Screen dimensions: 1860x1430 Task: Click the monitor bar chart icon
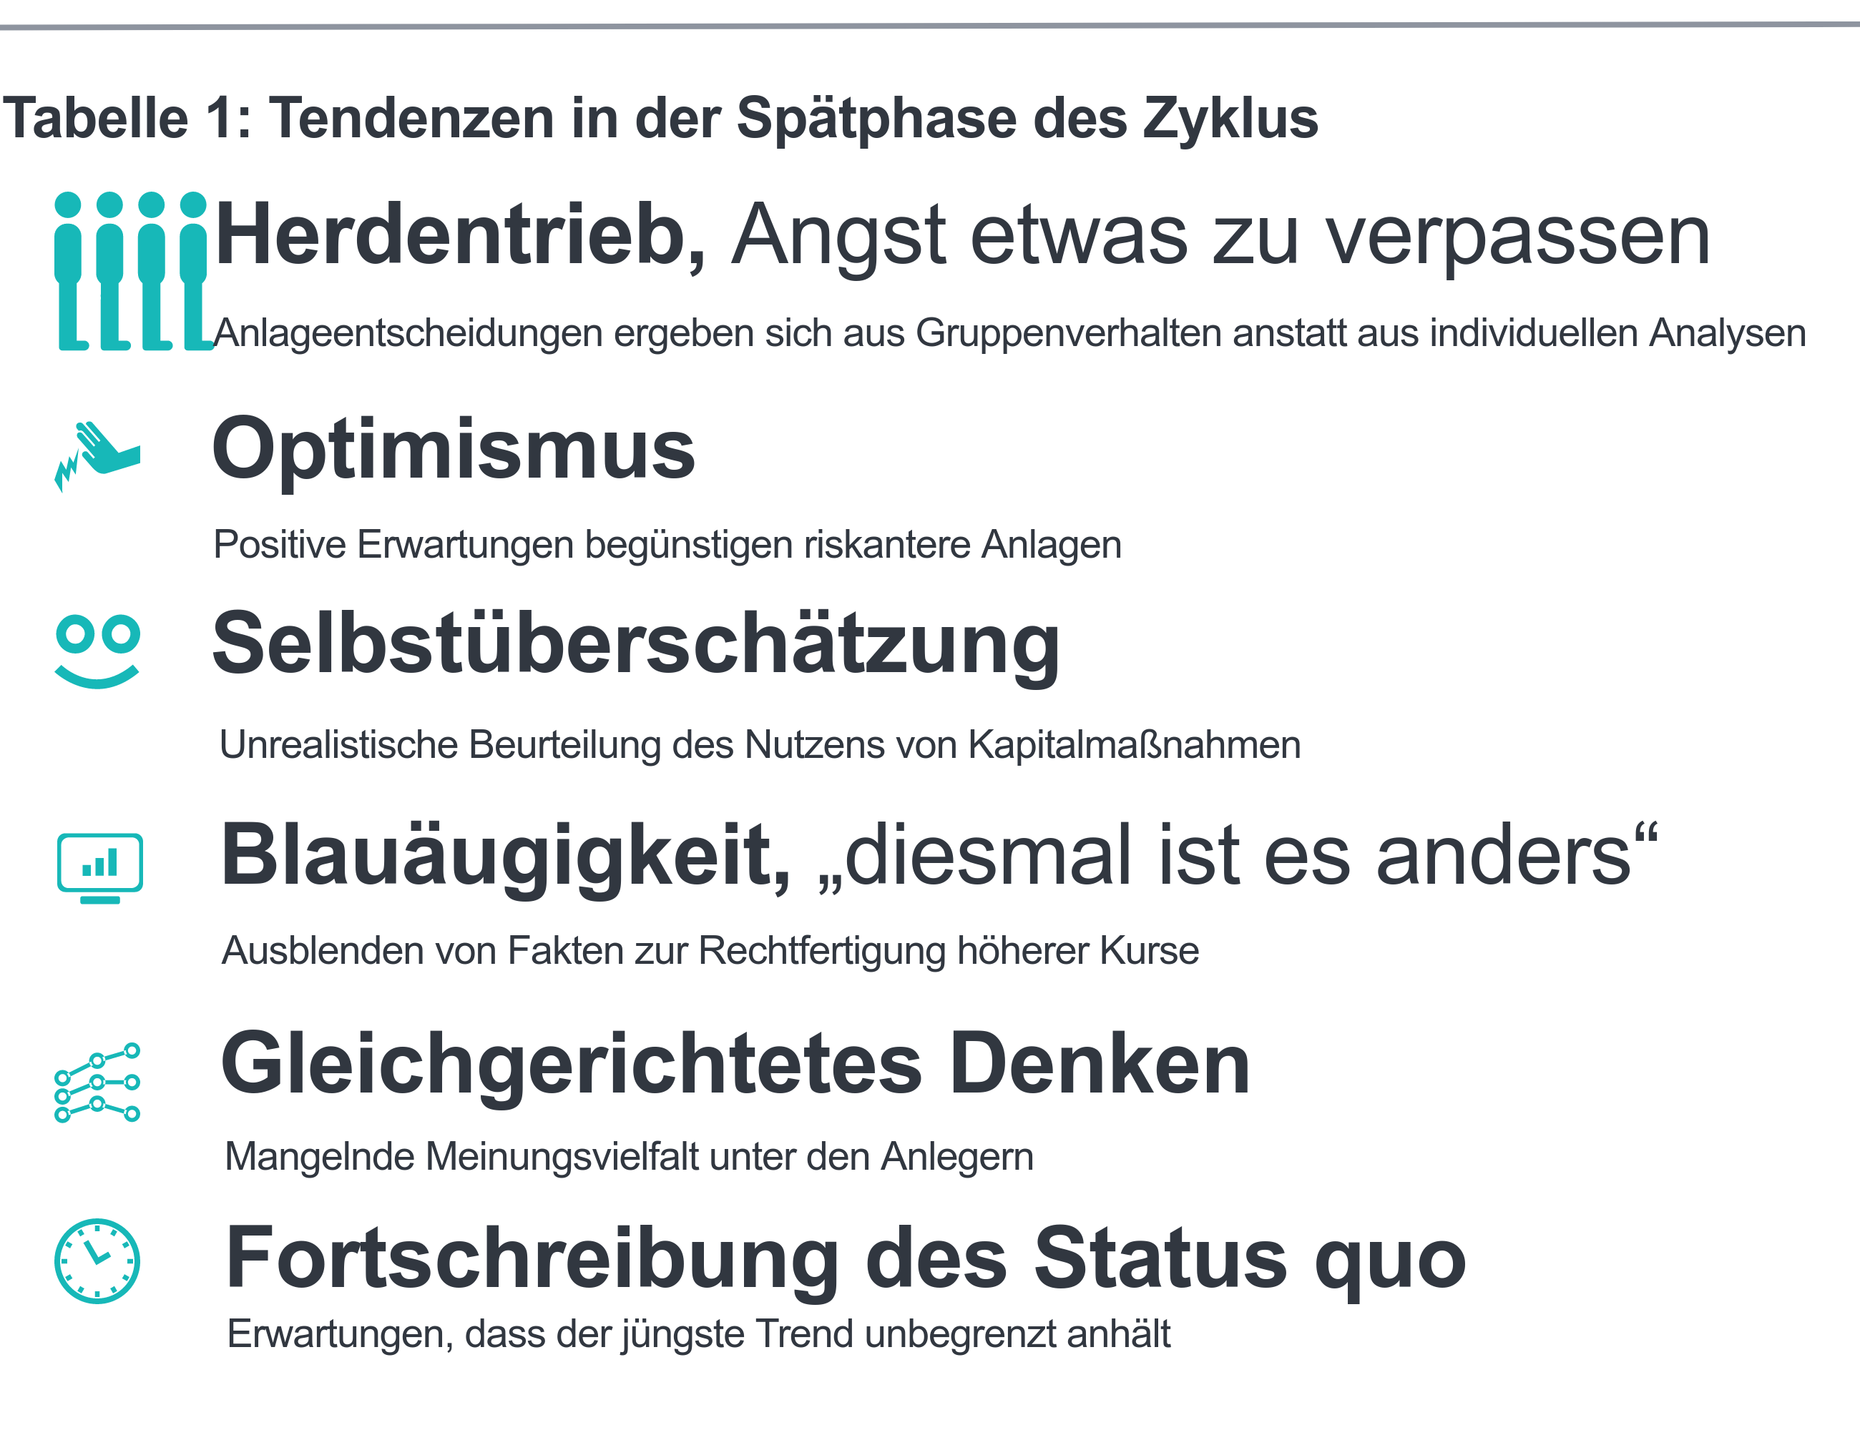click(x=99, y=868)
